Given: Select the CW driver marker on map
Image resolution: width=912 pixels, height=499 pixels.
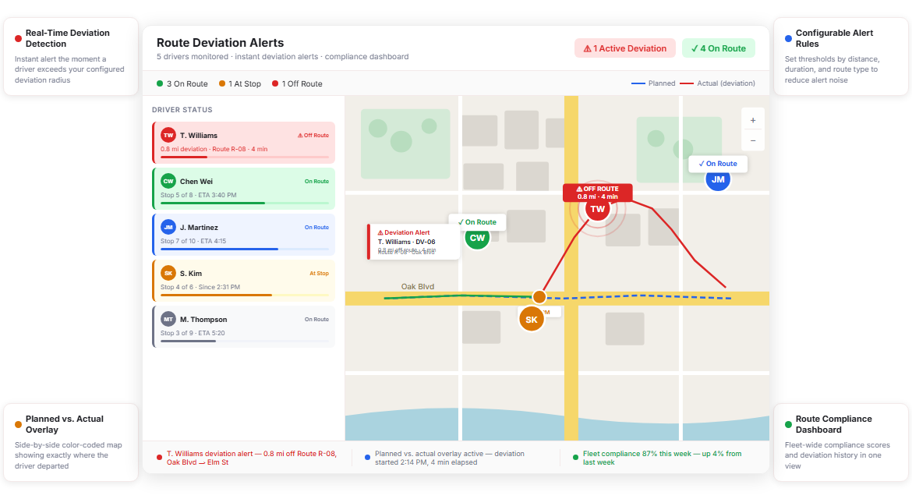Looking at the screenshot, I should (x=477, y=237).
